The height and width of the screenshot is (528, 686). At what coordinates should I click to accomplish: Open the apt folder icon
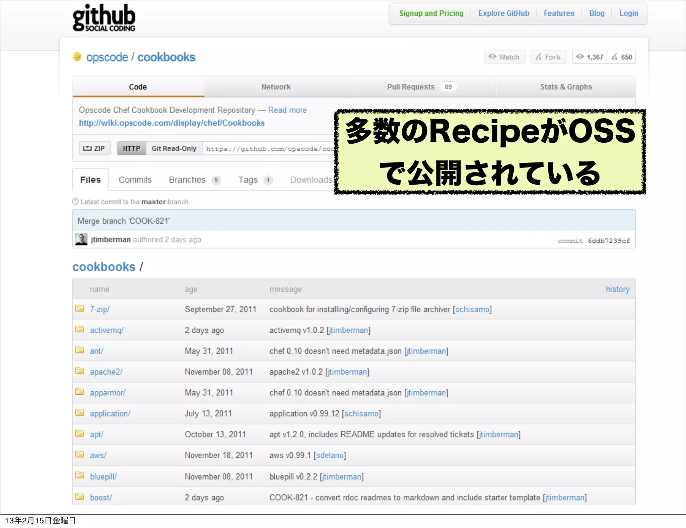tap(79, 434)
